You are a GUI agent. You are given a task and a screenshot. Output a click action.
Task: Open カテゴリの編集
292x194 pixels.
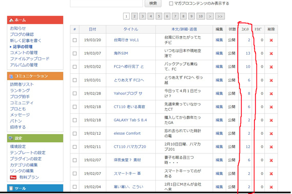(24, 165)
